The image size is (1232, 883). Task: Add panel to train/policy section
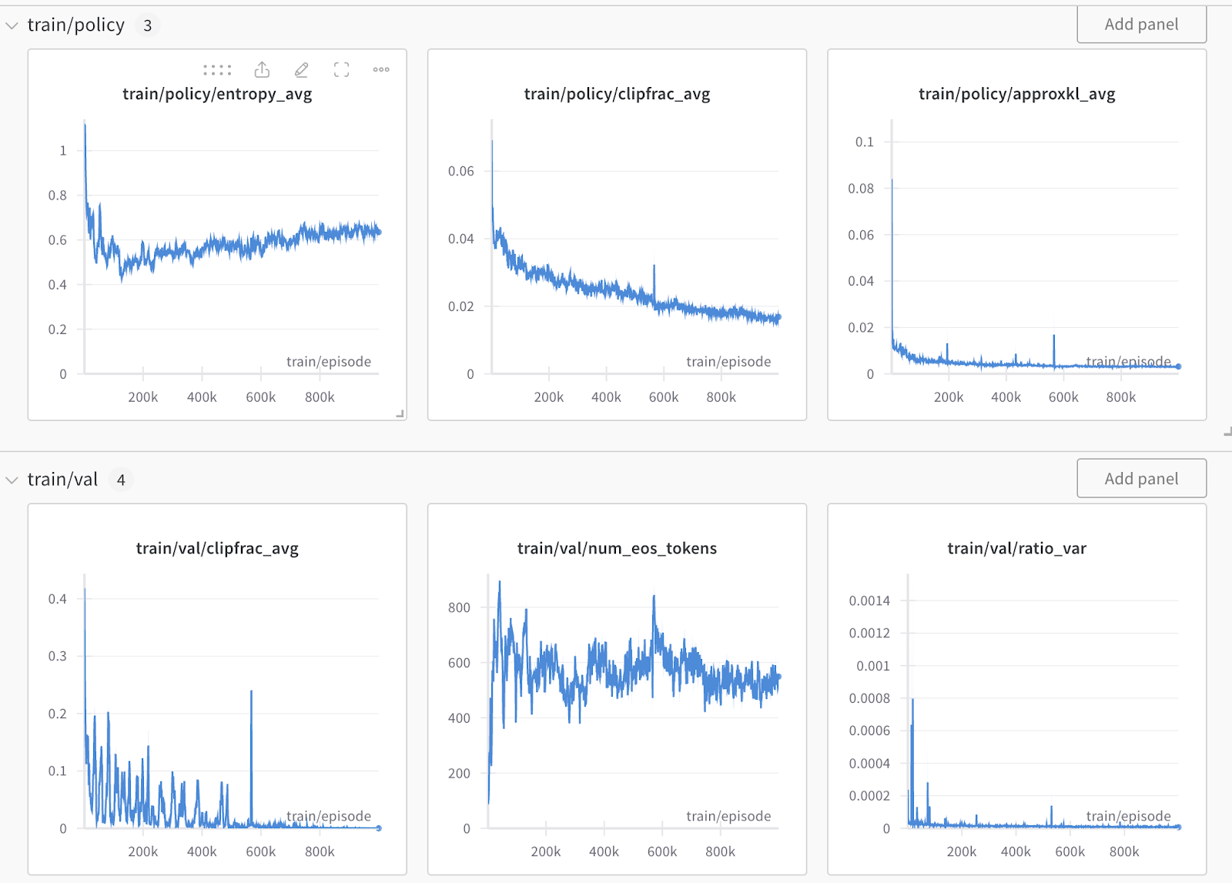pos(1141,25)
